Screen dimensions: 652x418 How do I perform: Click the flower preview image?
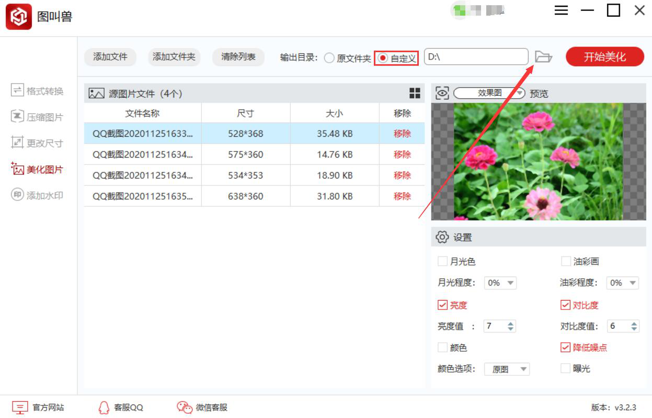(x=539, y=161)
